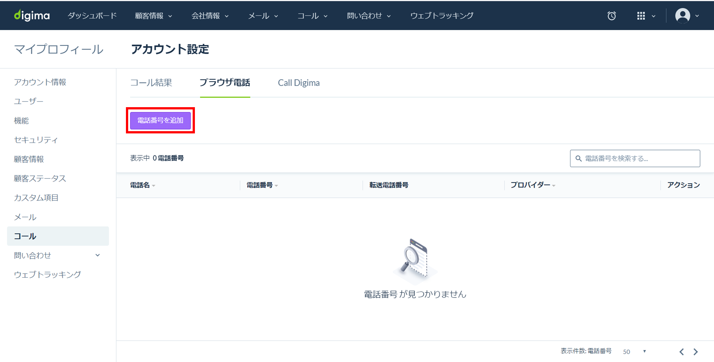Open the clock reminders icon
The width and height of the screenshot is (714, 362).
[612, 16]
